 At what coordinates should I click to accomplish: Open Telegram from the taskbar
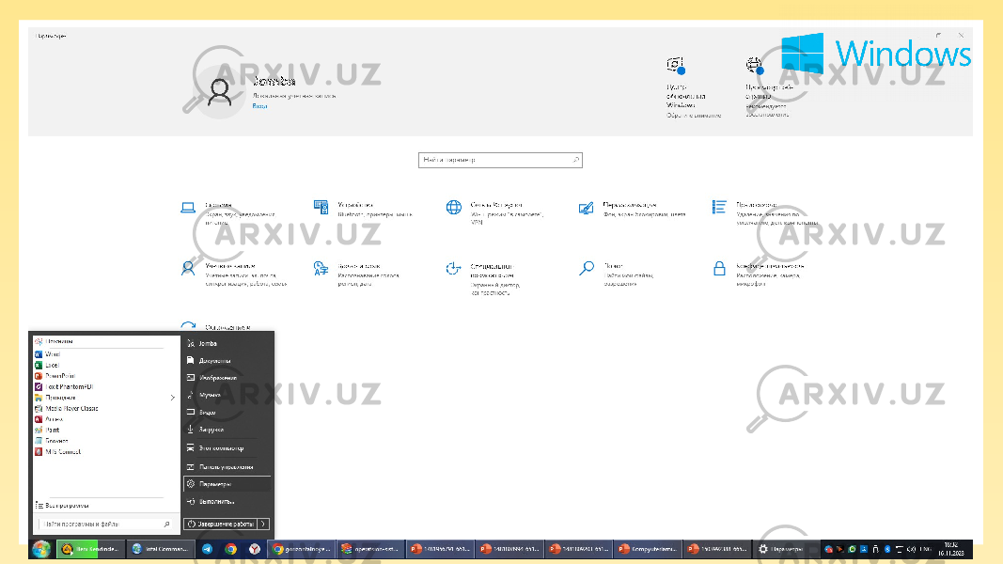[207, 549]
